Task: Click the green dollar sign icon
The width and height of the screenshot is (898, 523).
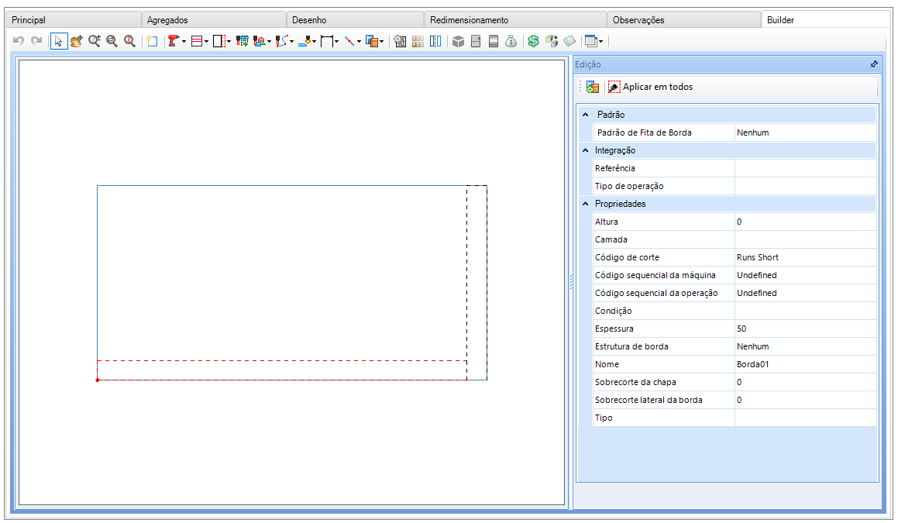Action: click(533, 41)
